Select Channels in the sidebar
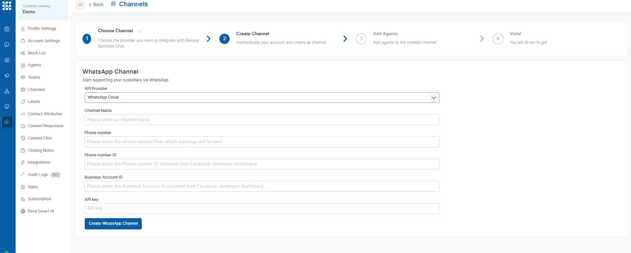 (37, 90)
